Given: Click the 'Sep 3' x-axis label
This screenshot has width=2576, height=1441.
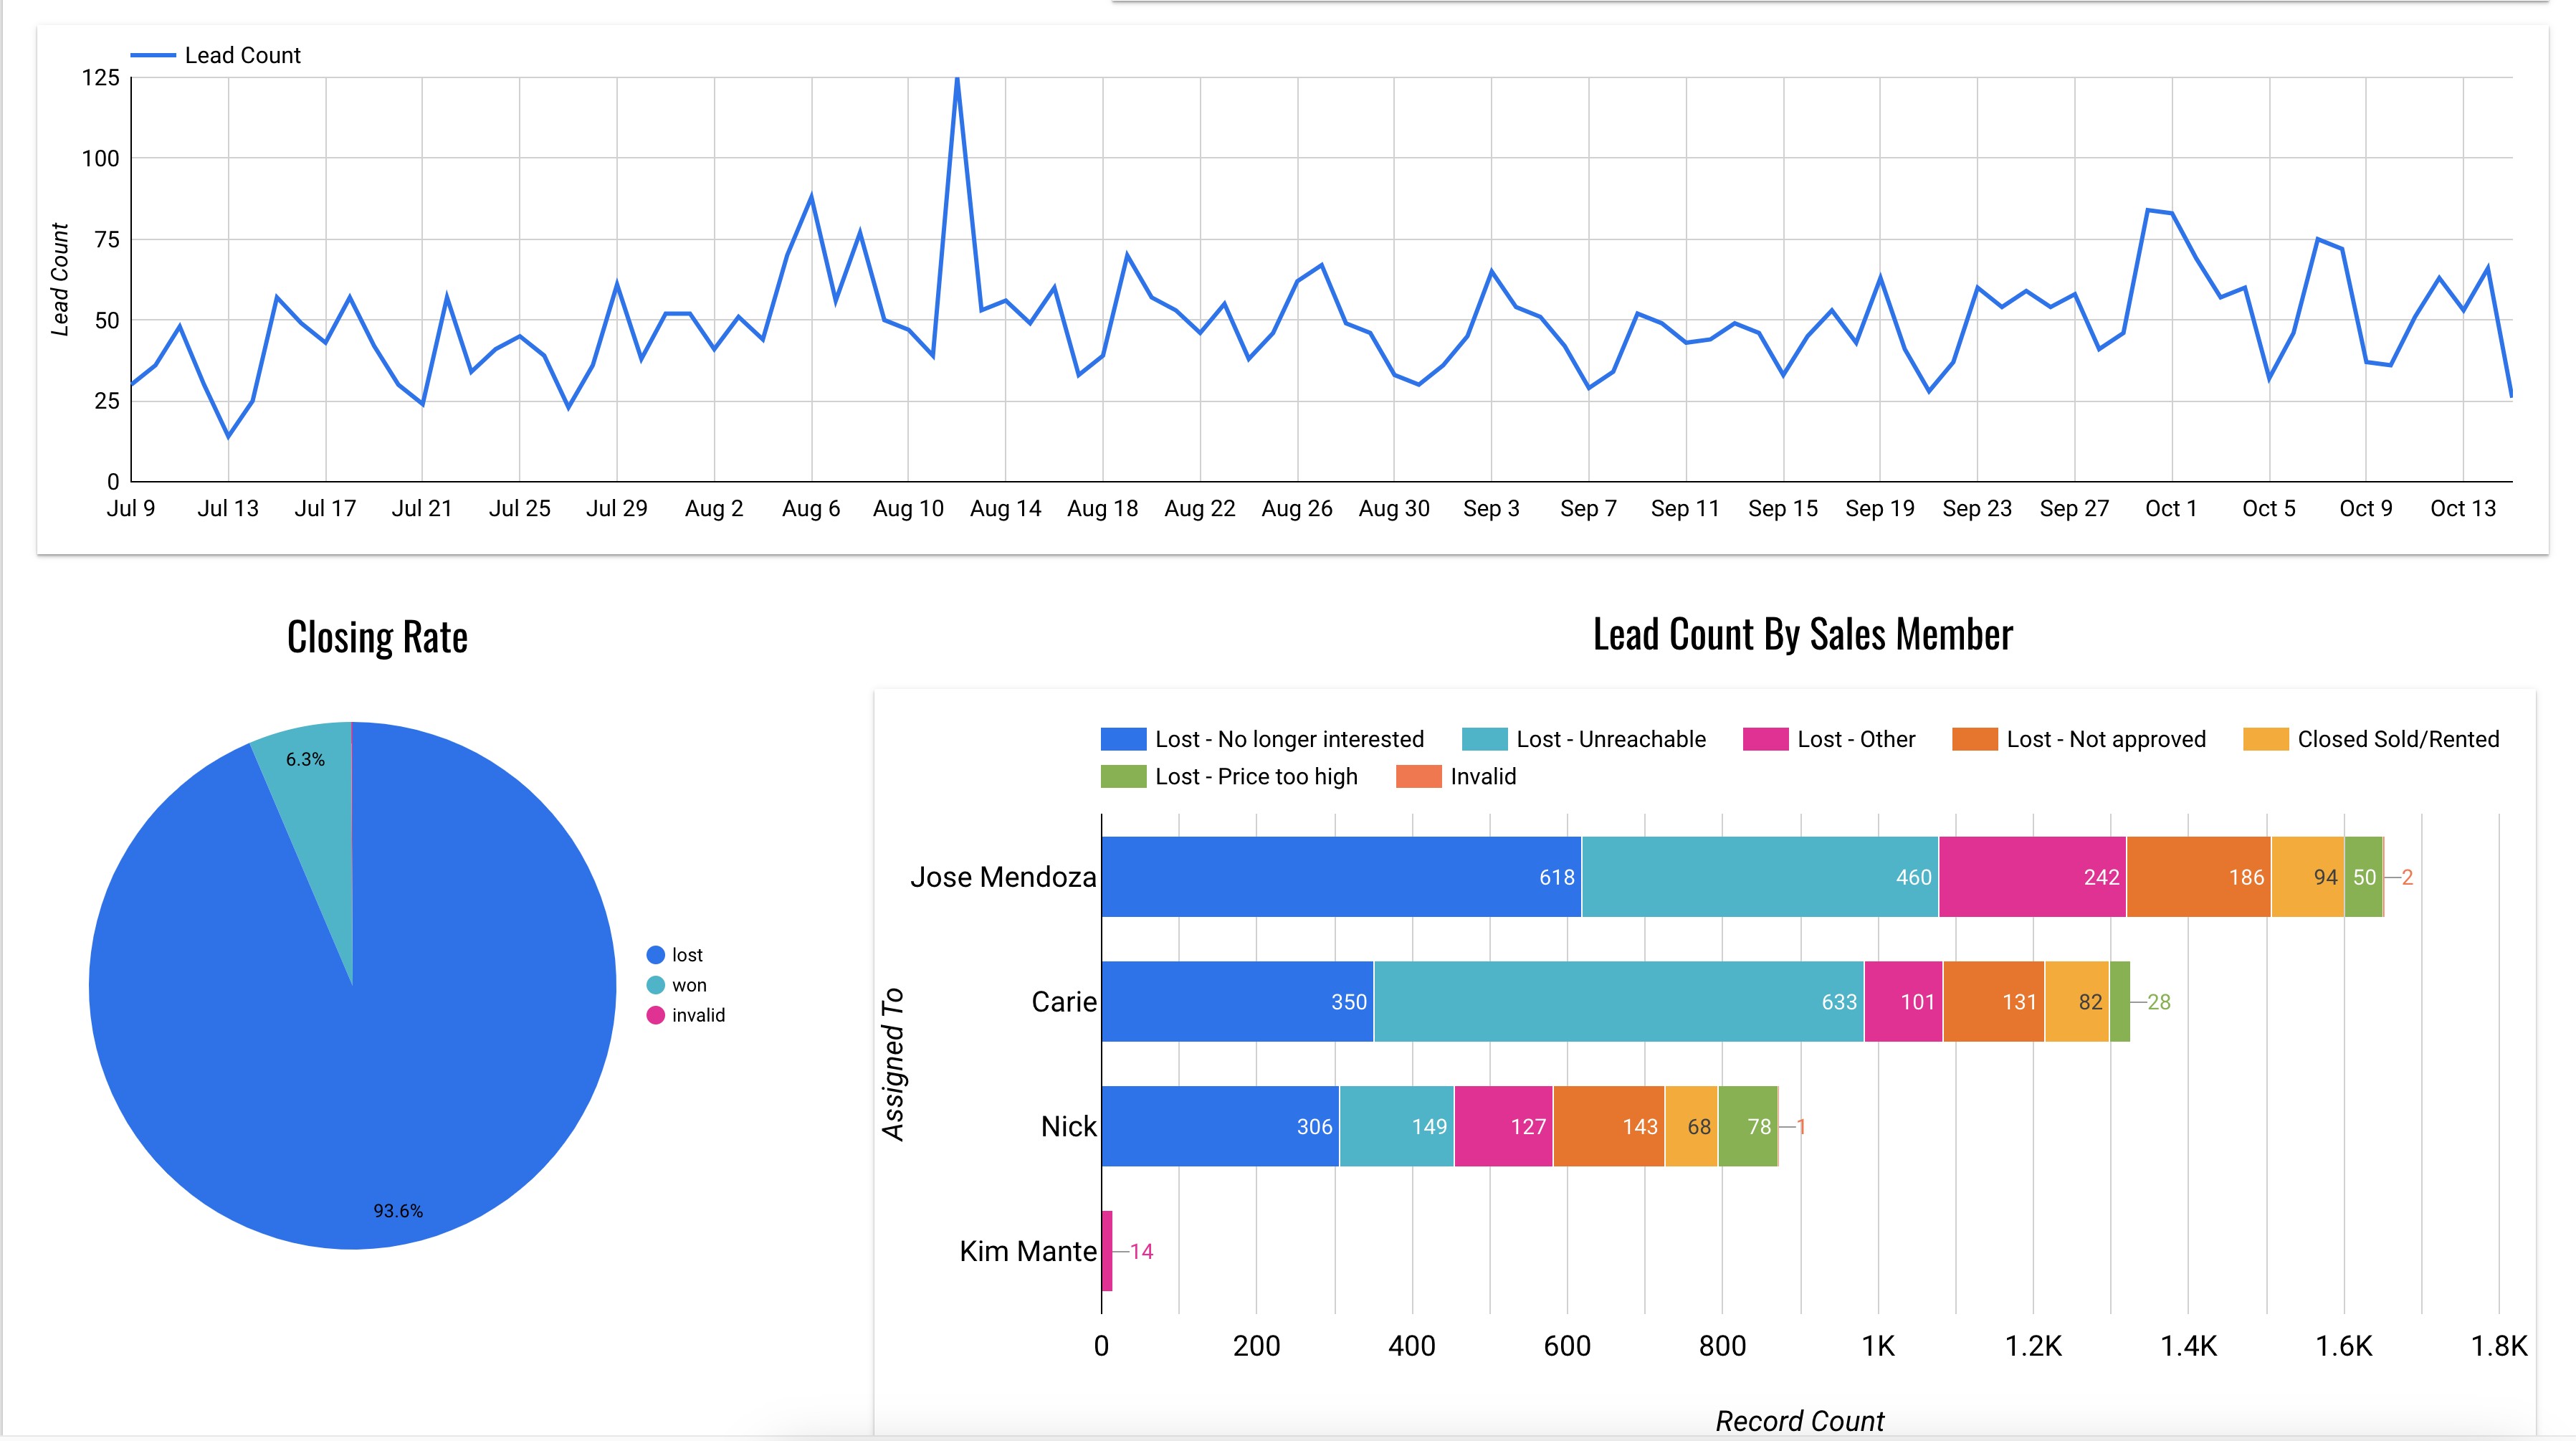Looking at the screenshot, I should (1491, 509).
